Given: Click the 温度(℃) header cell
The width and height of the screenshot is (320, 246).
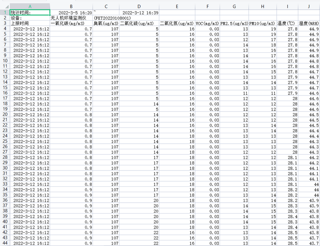Looking at the screenshot, I should (x=287, y=23).
